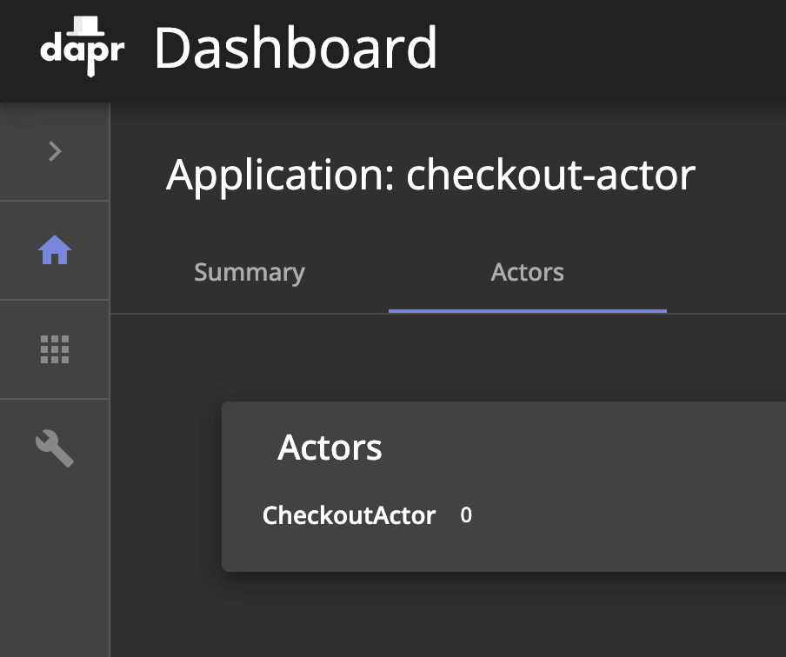Collapse the Actors card panel
Screen dimensions: 786x657
(x=330, y=448)
